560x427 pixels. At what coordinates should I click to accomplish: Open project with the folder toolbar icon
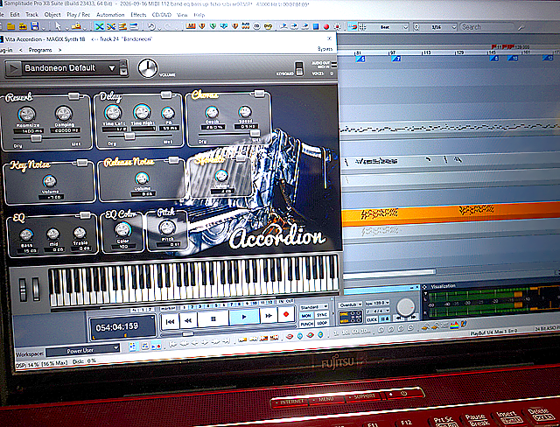pyautogui.click(x=11, y=26)
